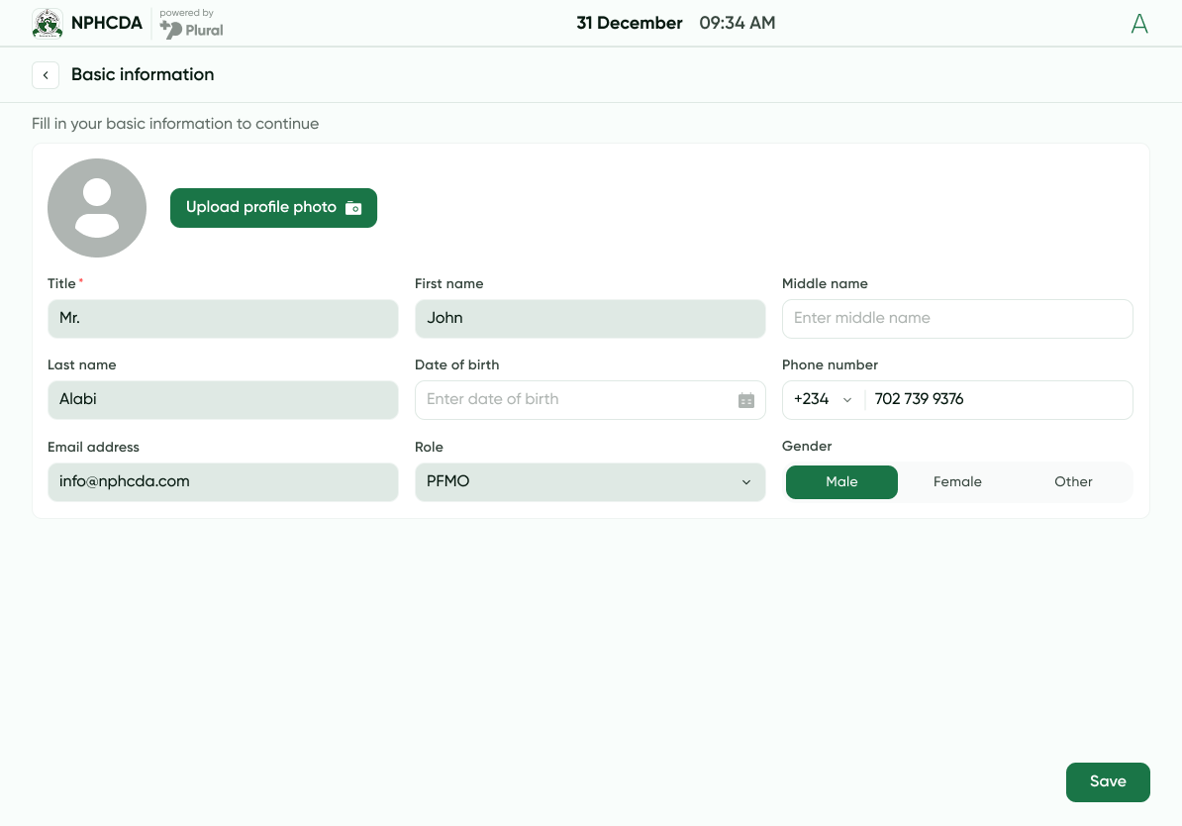Viewport: 1182px width, 826px height.
Task: Click the Plural logo
Action: tap(191, 30)
